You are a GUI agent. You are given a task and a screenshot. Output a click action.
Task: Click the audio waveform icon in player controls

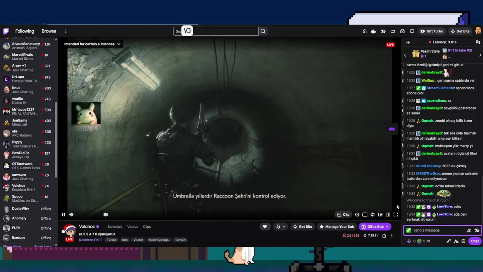(x=106, y=215)
